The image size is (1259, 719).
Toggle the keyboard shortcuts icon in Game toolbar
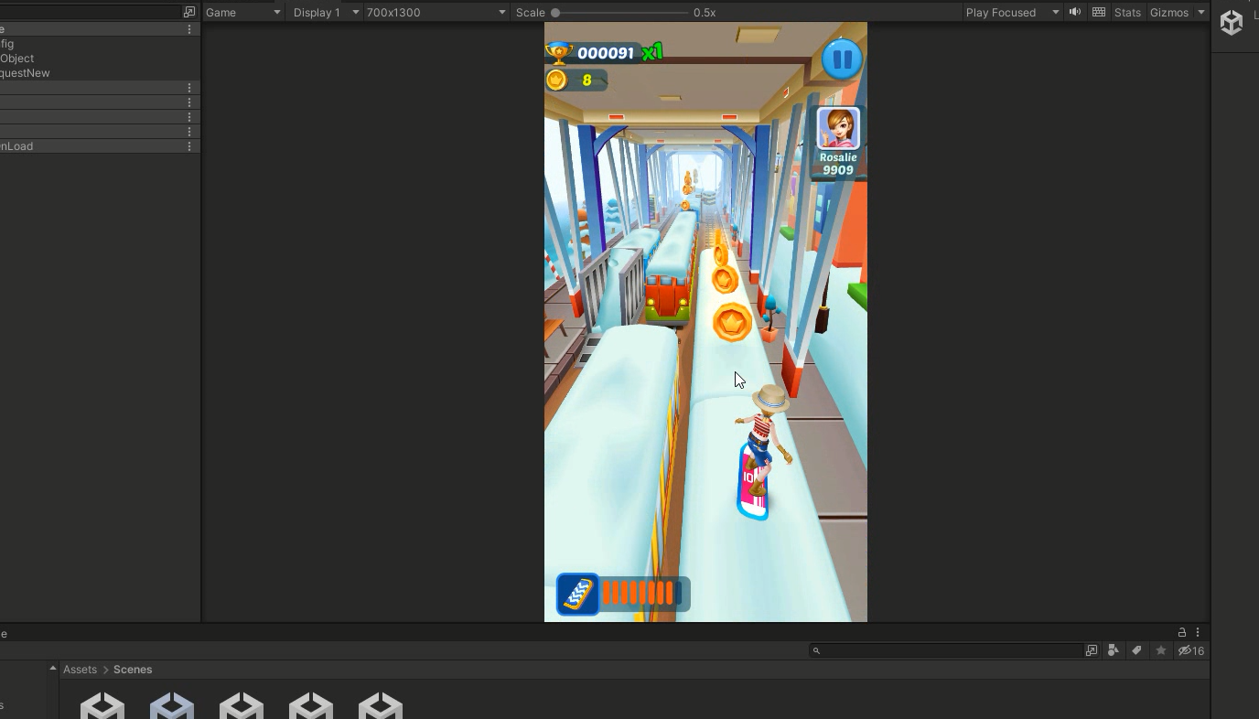tap(1099, 12)
